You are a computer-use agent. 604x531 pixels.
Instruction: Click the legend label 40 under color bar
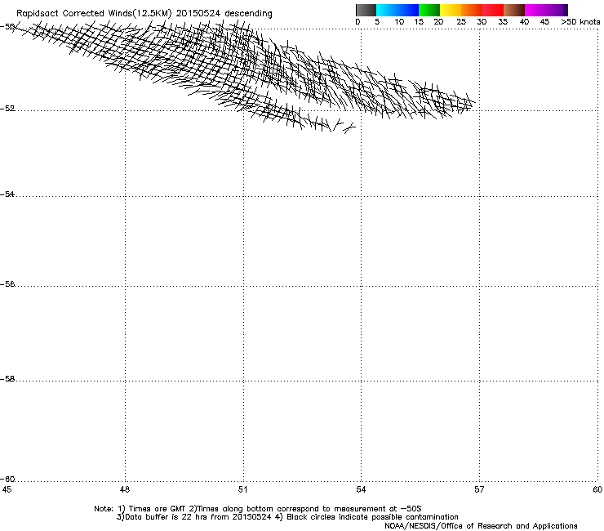pos(524,22)
